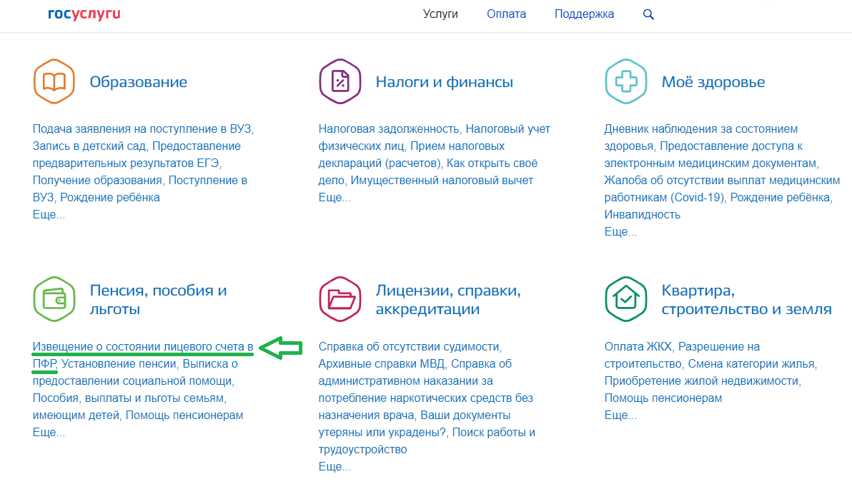Expand Еще... under Пенсия, пособия и льготы

click(x=49, y=432)
